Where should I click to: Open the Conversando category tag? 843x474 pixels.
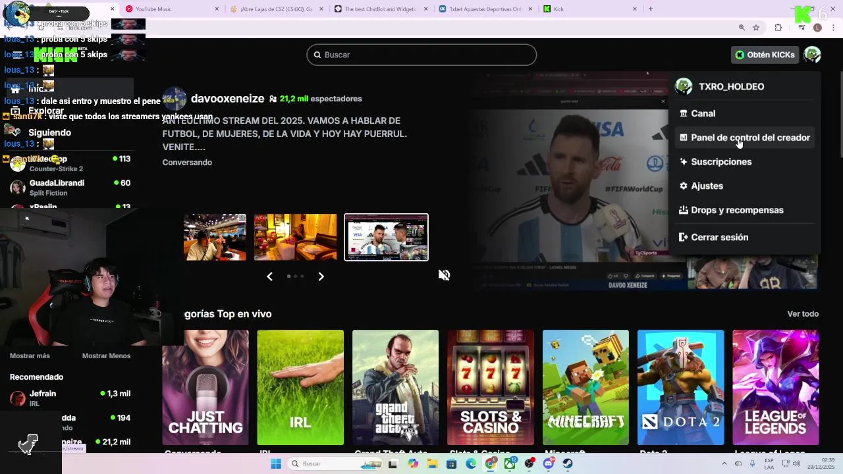(187, 162)
